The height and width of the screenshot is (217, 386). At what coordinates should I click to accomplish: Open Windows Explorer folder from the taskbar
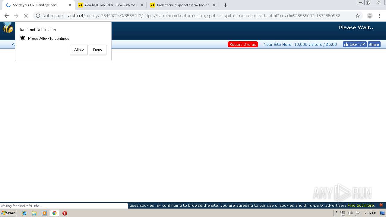tap(34, 213)
